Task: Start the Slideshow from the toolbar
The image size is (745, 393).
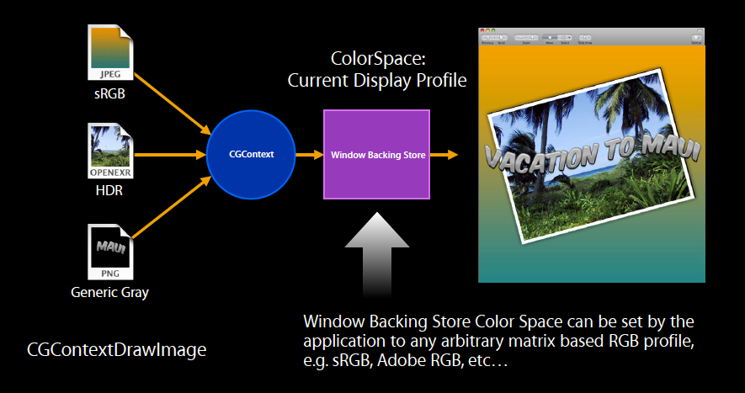Action: click(587, 37)
